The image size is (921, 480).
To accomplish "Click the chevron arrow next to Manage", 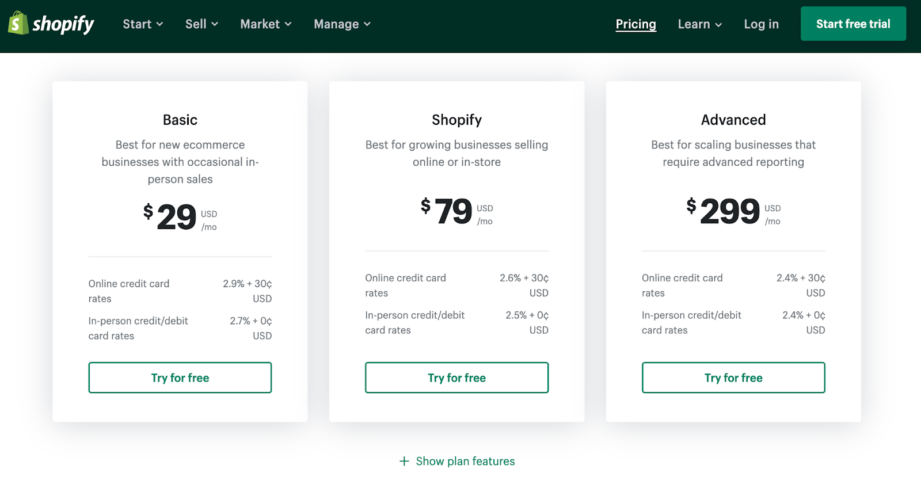I will point(367,24).
